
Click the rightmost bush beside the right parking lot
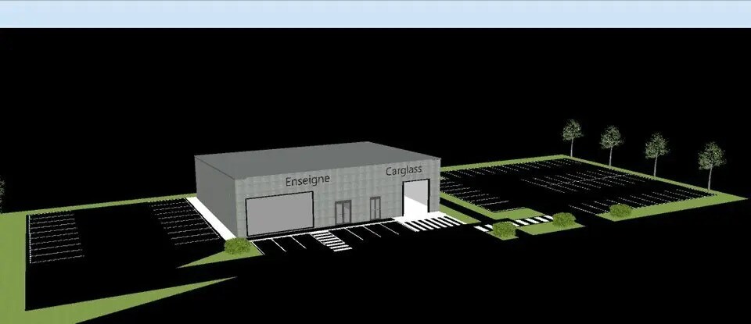620,210
